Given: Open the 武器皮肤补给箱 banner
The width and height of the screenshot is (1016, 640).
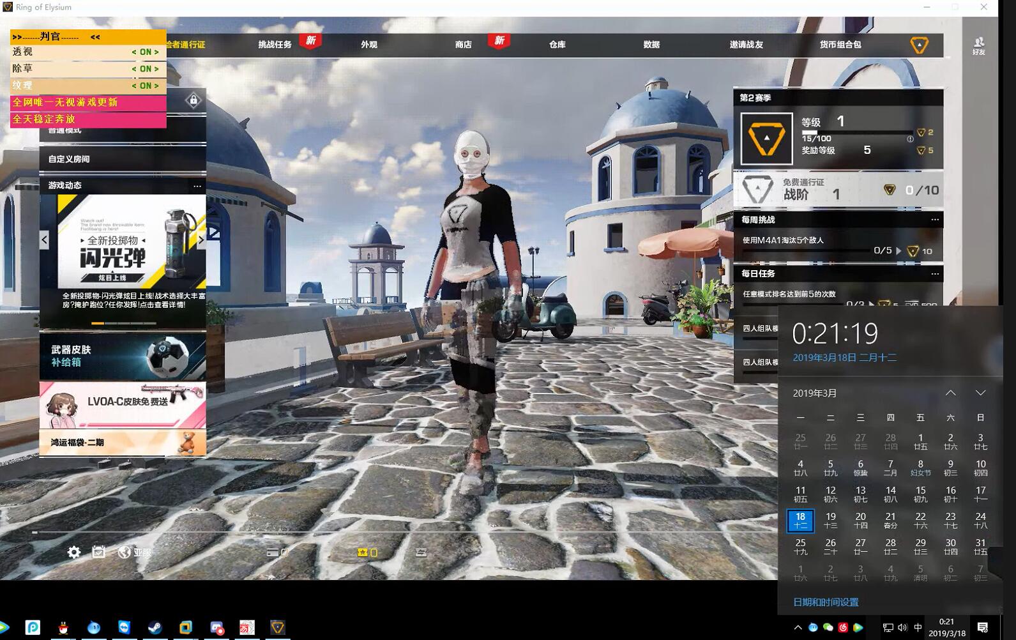Looking at the screenshot, I should pos(123,356).
